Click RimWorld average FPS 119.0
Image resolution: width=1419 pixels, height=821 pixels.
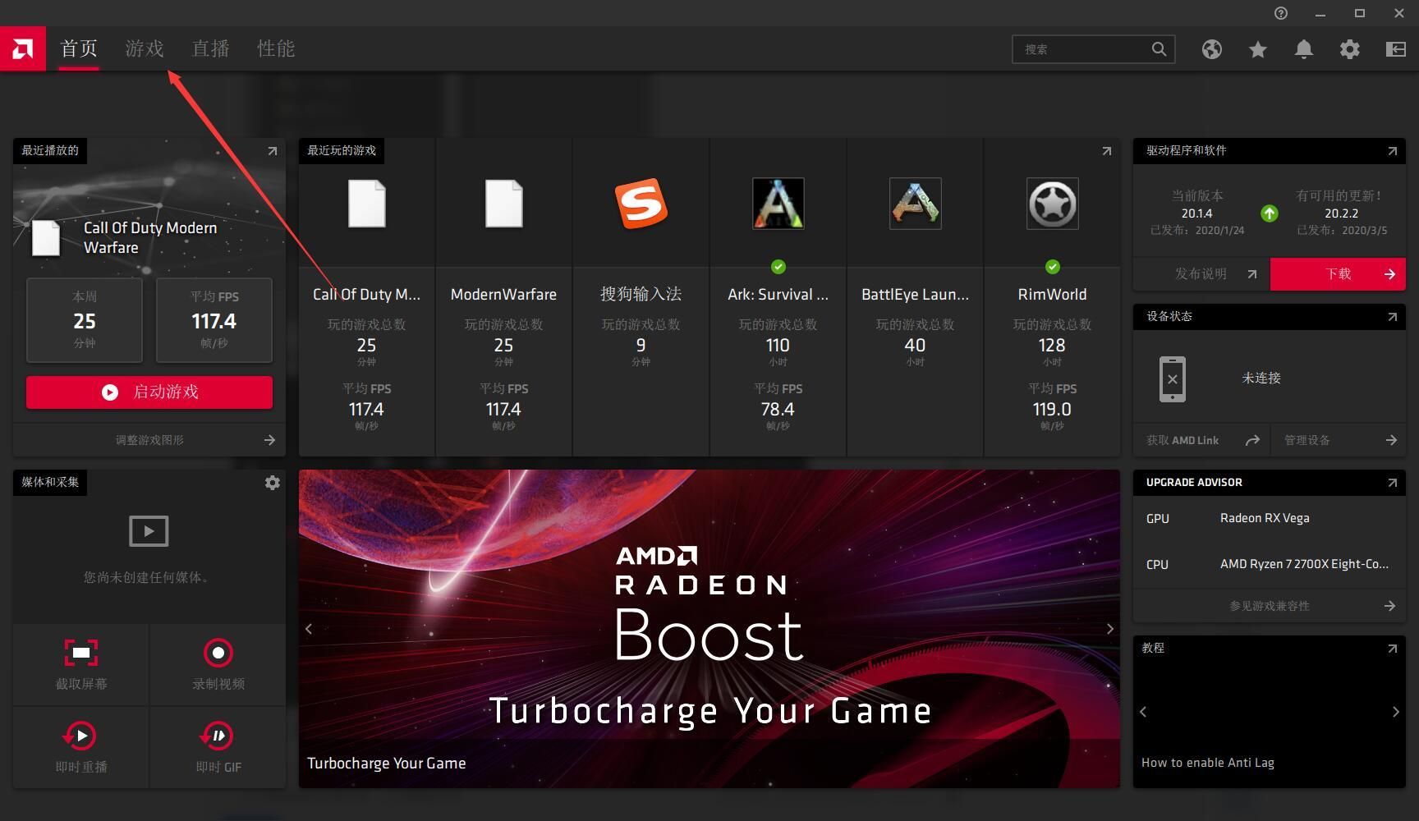coord(1052,409)
